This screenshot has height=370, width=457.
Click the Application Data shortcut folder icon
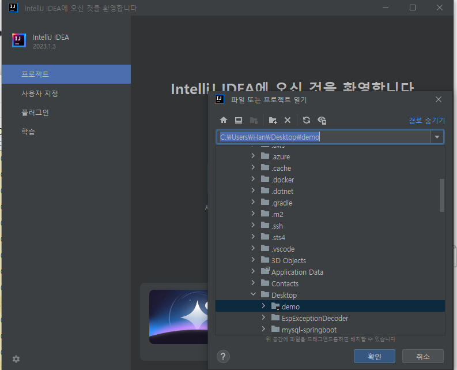click(265, 271)
